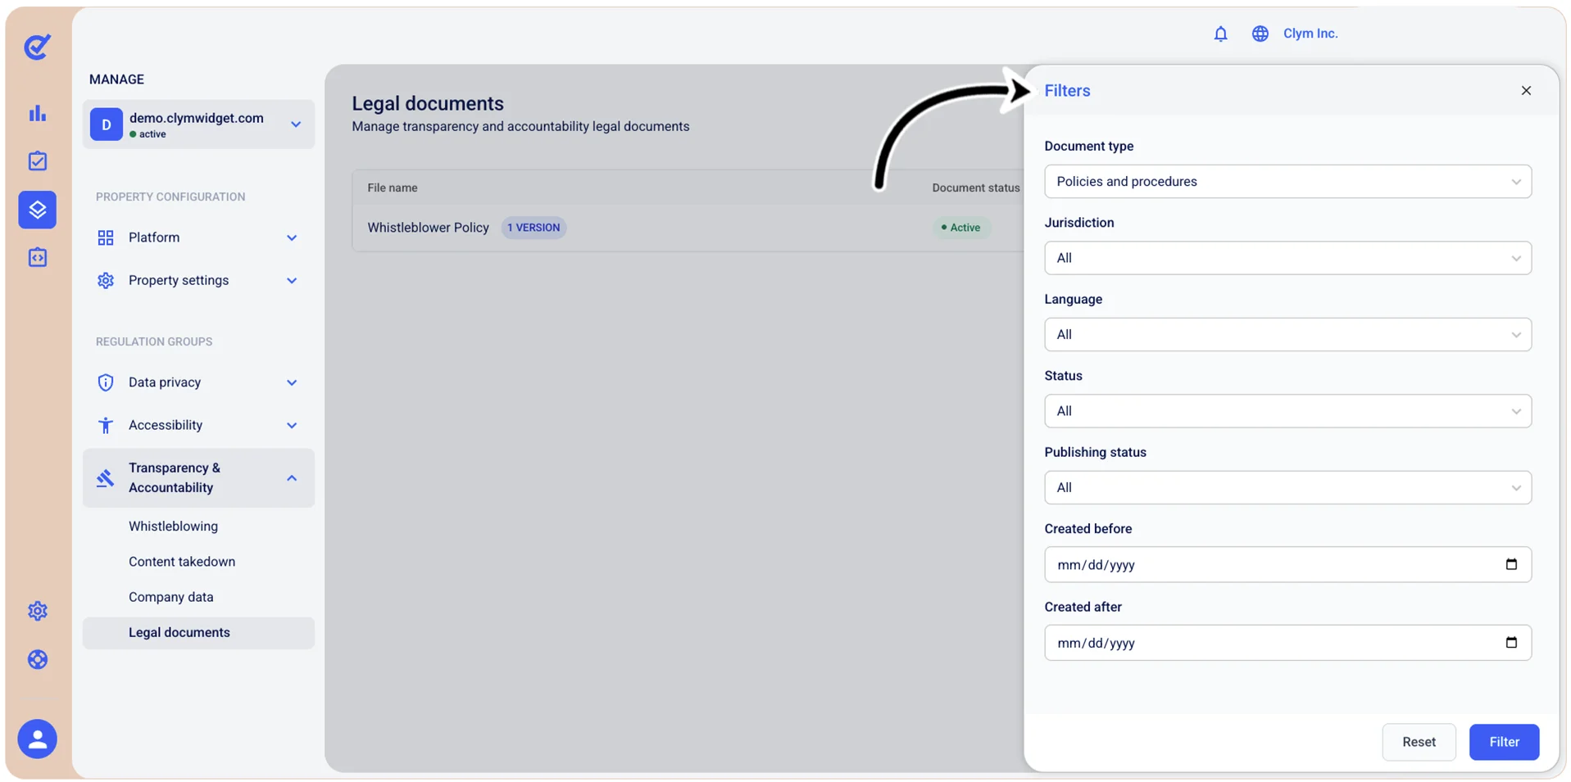Open the code calendar icon in sidebar
The image size is (1571, 782).
38,257
